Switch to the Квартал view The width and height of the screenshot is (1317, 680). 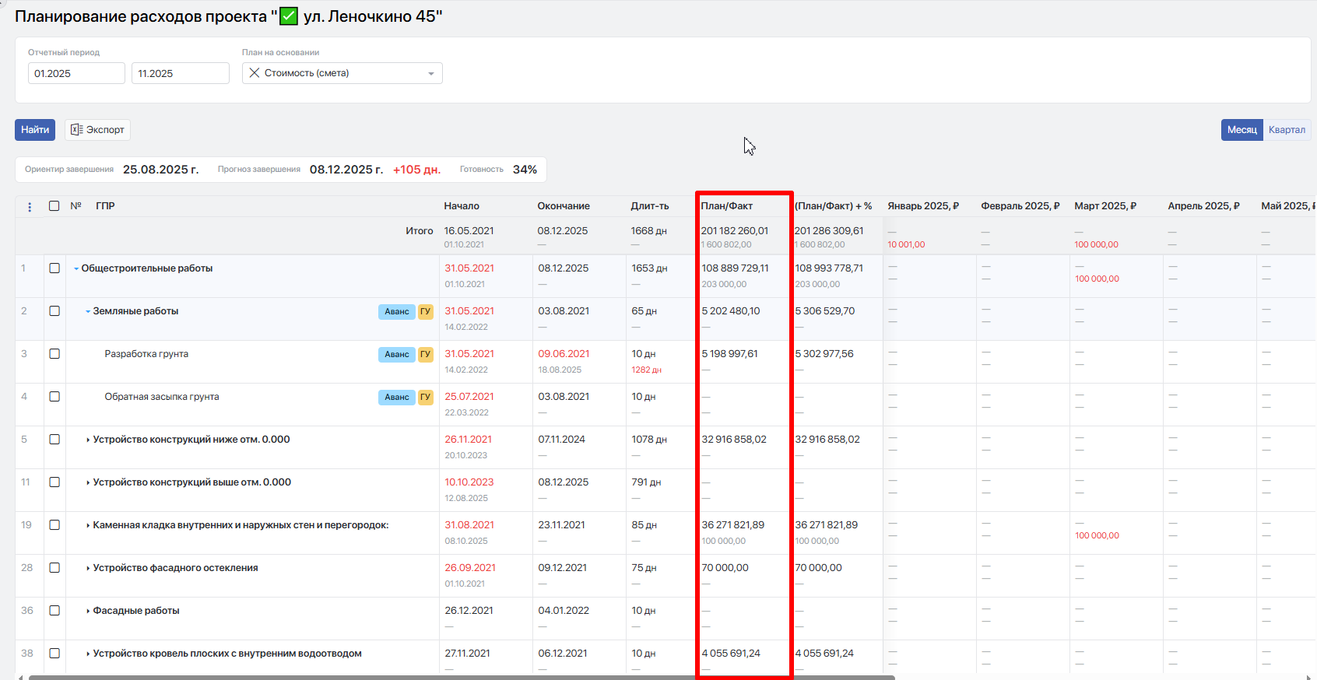[x=1287, y=130]
